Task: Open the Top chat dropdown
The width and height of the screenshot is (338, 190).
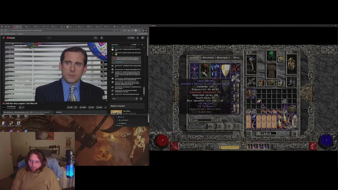Action: coord(115,45)
